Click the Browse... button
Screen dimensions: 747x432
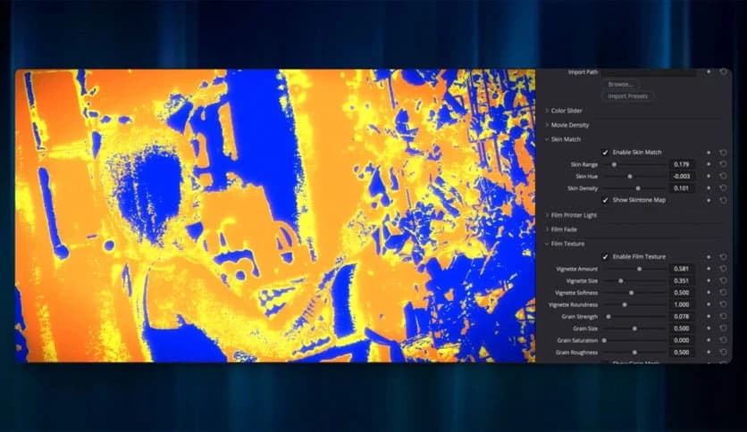[x=620, y=84]
